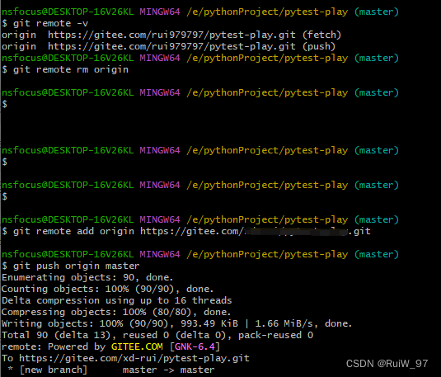This screenshot has height=377, width=441.
Task: Click the '[new branch]' text
Action: [x=54, y=370]
